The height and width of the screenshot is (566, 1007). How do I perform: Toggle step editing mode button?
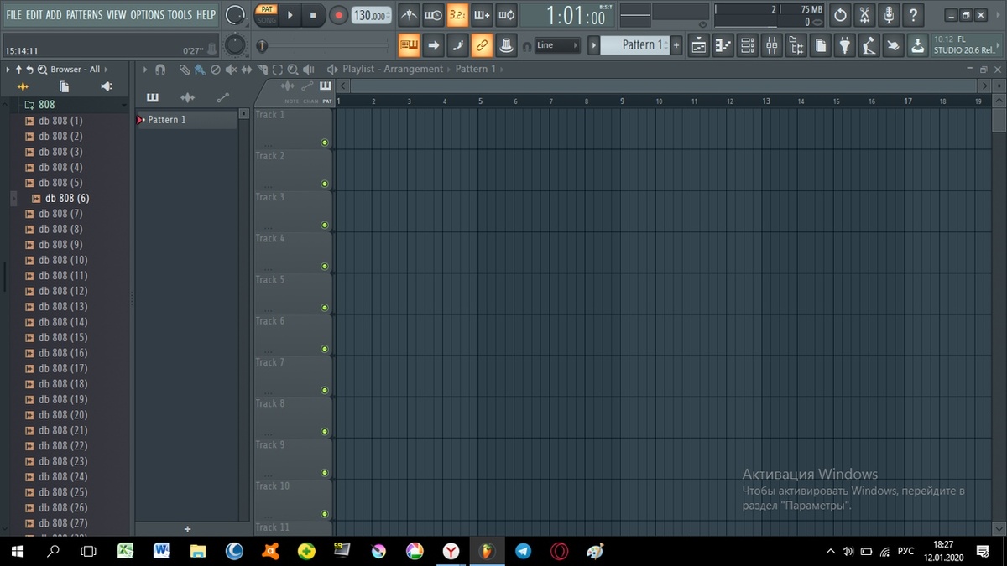click(x=457, y=45)
